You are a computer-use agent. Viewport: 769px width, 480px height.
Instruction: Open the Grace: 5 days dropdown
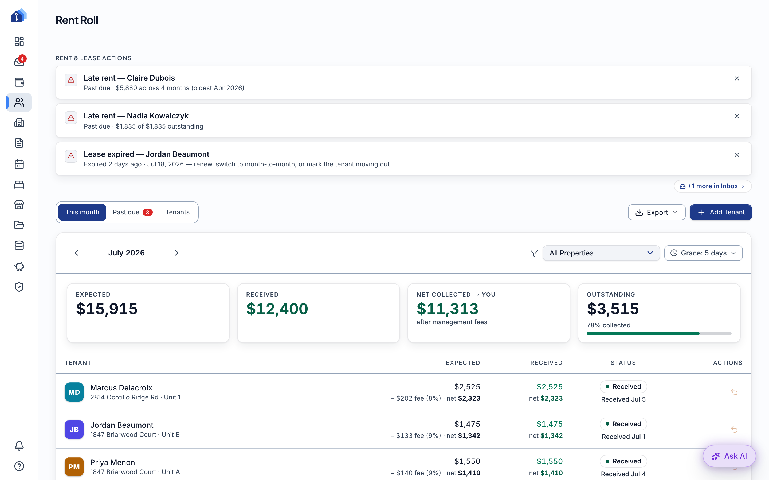coord(703,253)
